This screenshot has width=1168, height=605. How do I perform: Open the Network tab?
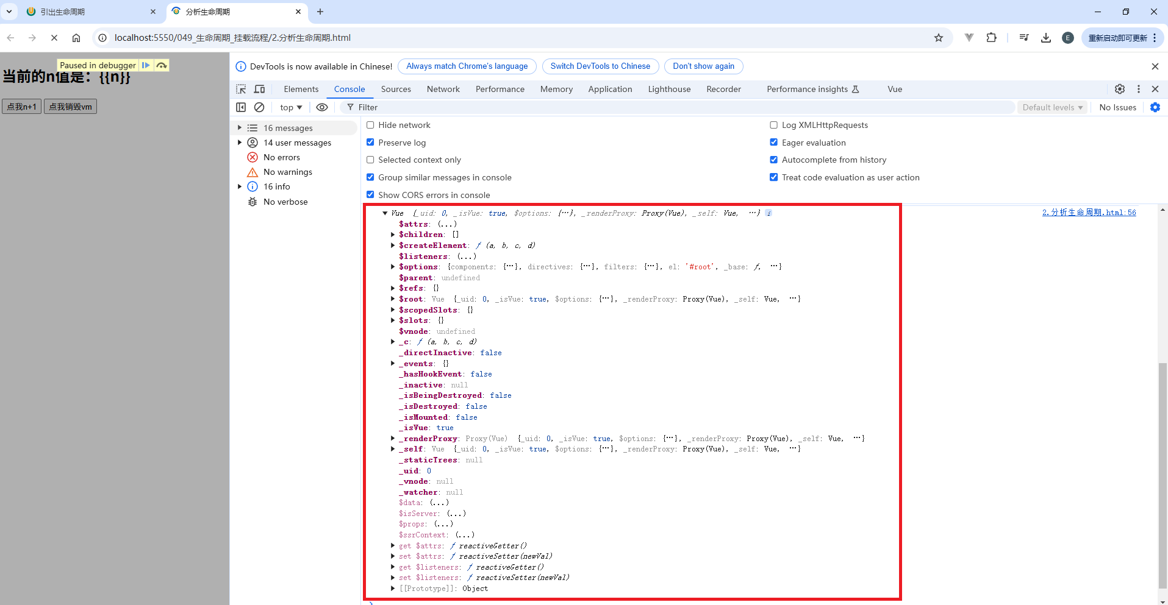pos(443,89)
